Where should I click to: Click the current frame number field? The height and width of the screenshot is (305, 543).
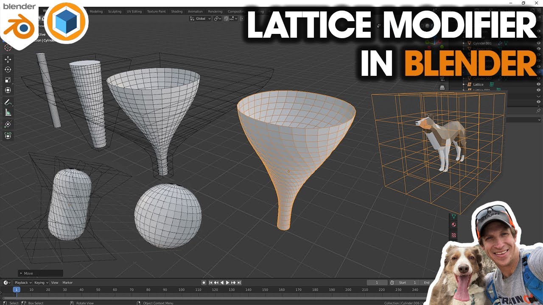377,283
